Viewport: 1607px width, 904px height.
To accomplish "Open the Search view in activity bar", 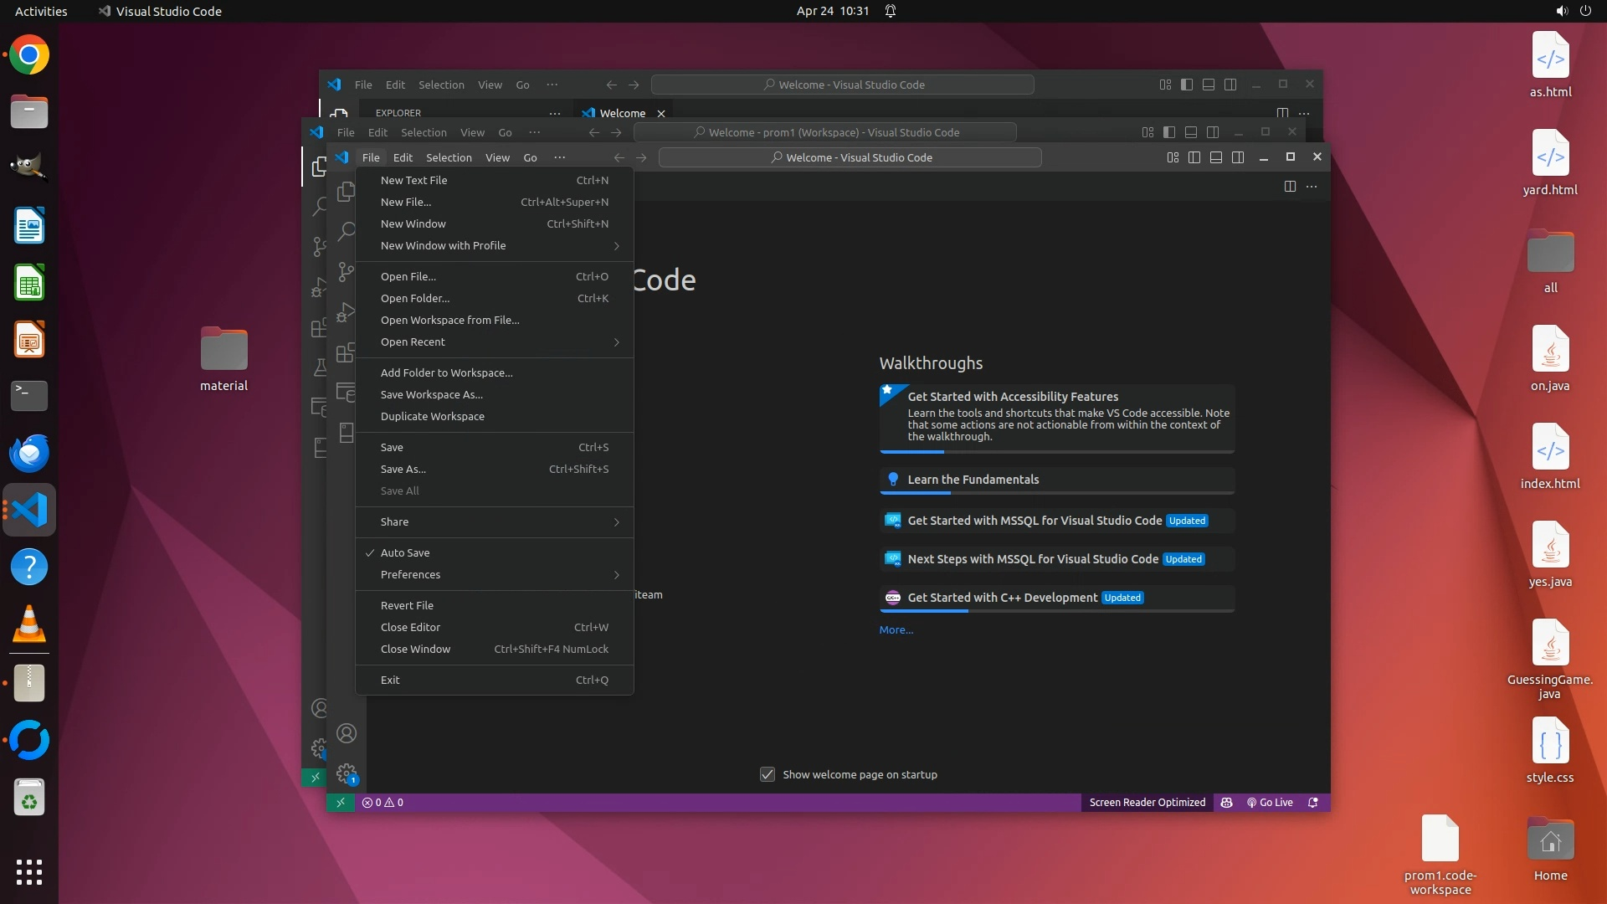I will 346,232.
